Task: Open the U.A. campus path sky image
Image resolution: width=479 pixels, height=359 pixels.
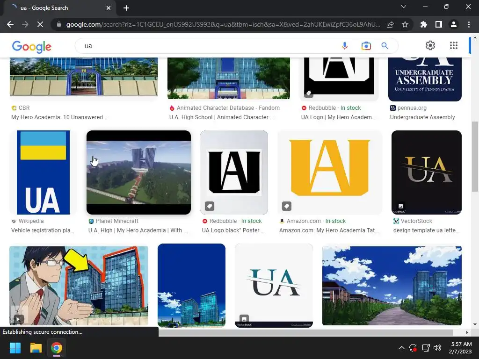Action: pos(392,286)
